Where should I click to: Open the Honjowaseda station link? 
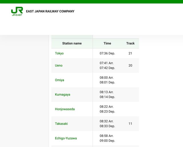point(65,109)
